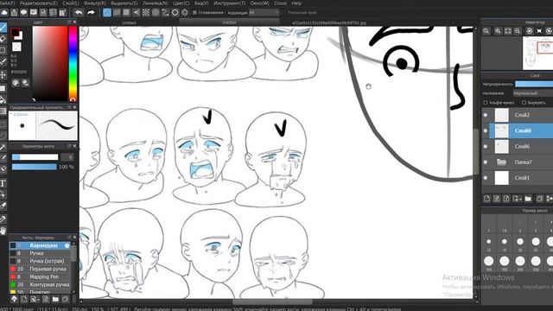Click the rainbow hue bar
Viewport: 553px width, 311px height.
pos(73,63)
